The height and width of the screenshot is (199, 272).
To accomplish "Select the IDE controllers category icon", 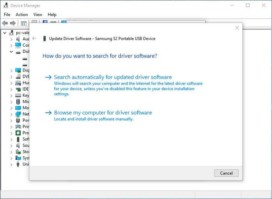I will tap(18, 89).
